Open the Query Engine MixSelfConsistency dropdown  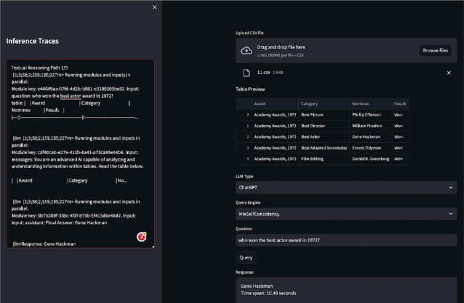tap(346, 214)
